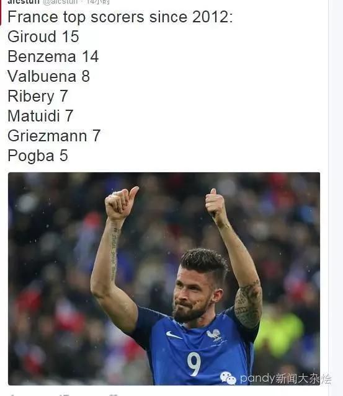This screenshot has height=396, width=343.
Task: Click the 'Matuidi 7' line
Action: click(x=40, y=116)
